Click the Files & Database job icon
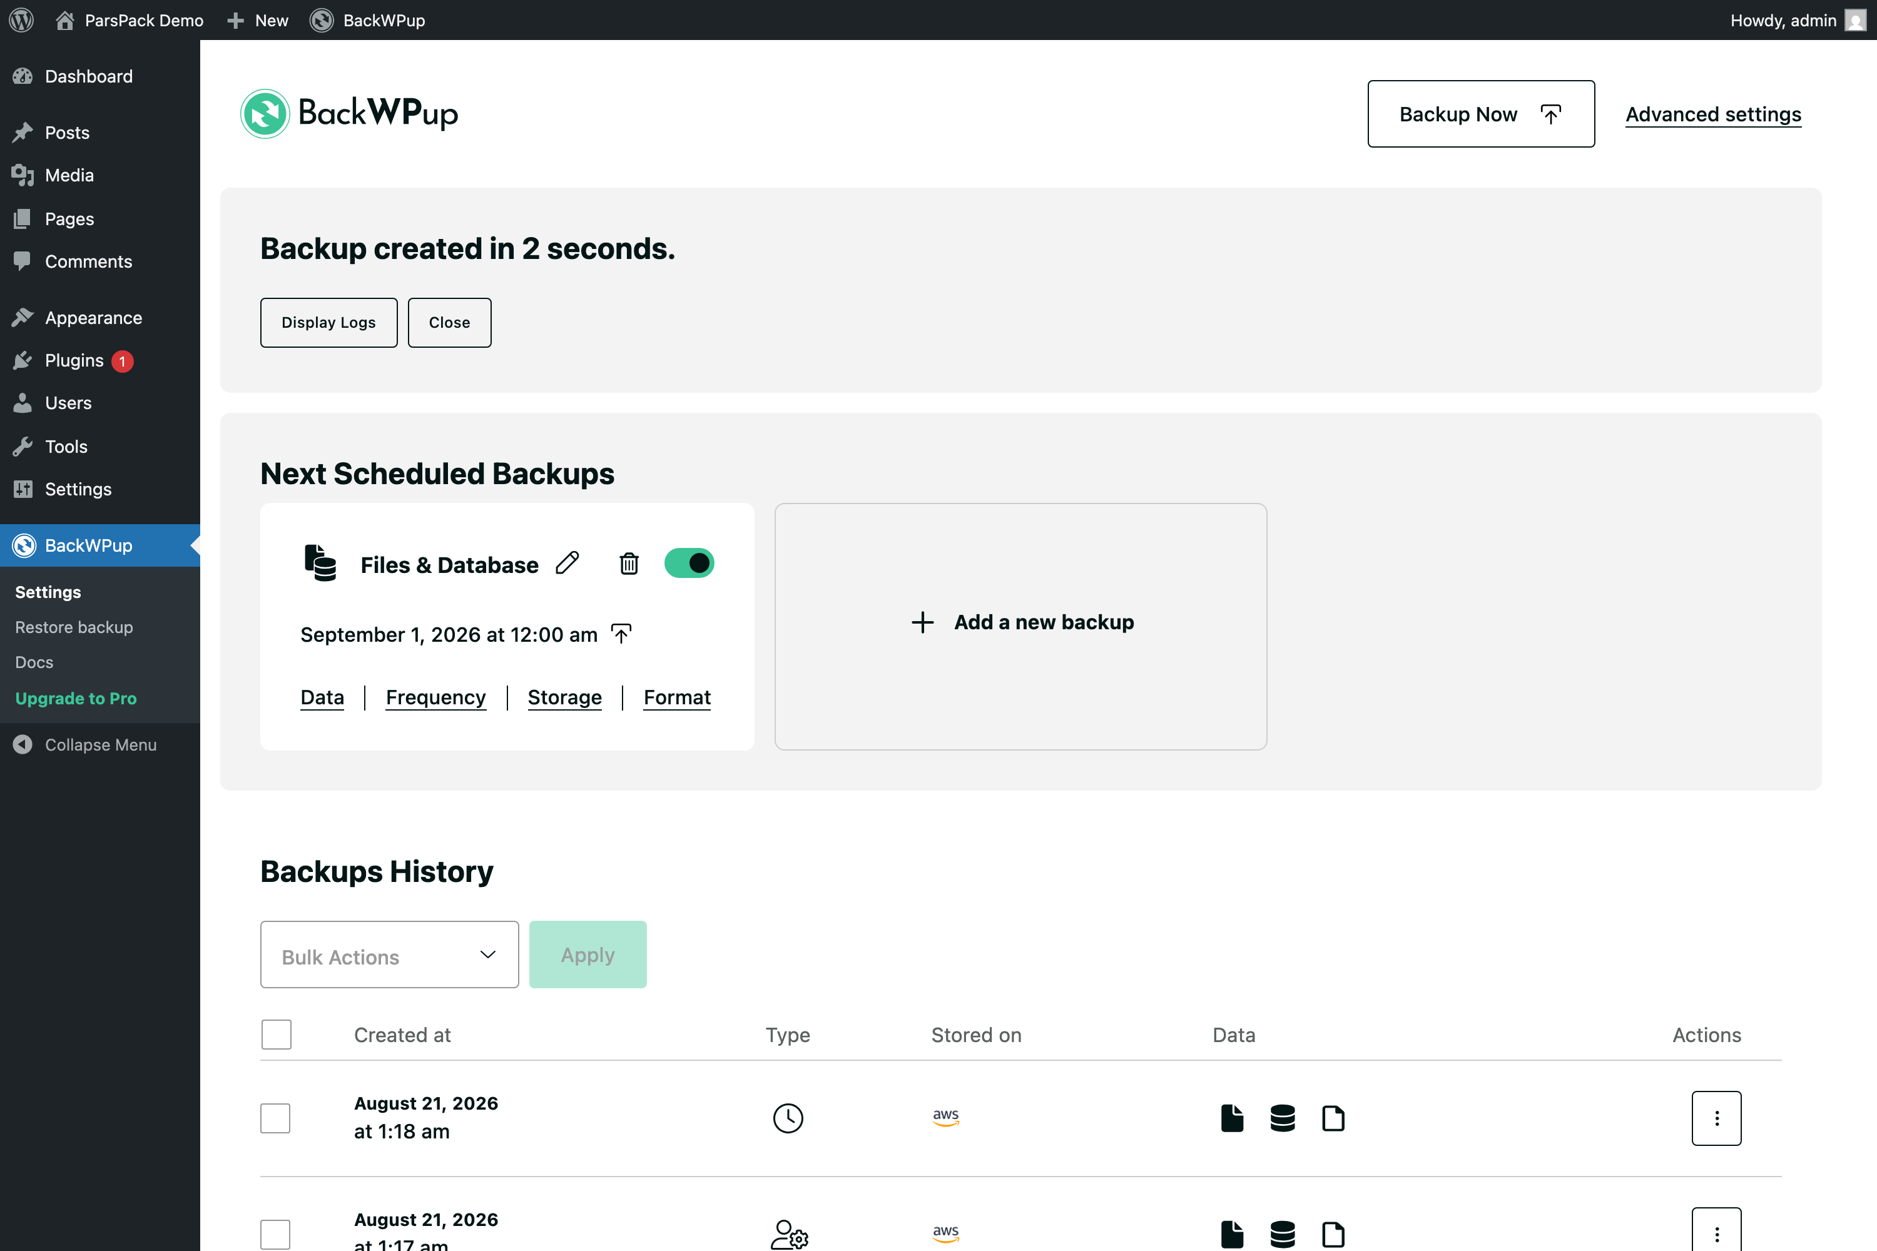This screenshot has width=1877, height=1251. pyautogui.click(x=320, y=564)
